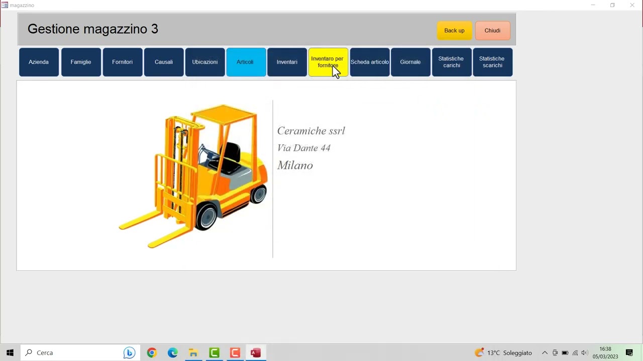Image resolution: width=643 pixels, height=361 pixels.
Task: Click the forklift image
Action: tap(193, 175)
